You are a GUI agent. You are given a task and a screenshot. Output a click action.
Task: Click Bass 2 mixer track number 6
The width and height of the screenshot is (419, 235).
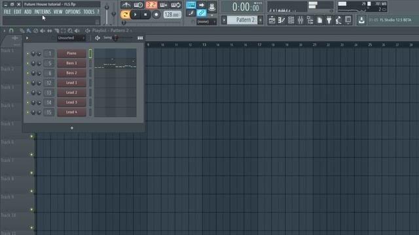[x=49, y=73]
